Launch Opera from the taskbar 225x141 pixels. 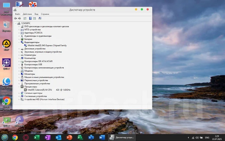pyautogui.click(x=26, y=137)
